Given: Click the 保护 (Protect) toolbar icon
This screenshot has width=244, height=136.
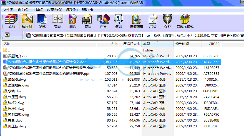Looking at the screenshot, I should click(167, 19).
